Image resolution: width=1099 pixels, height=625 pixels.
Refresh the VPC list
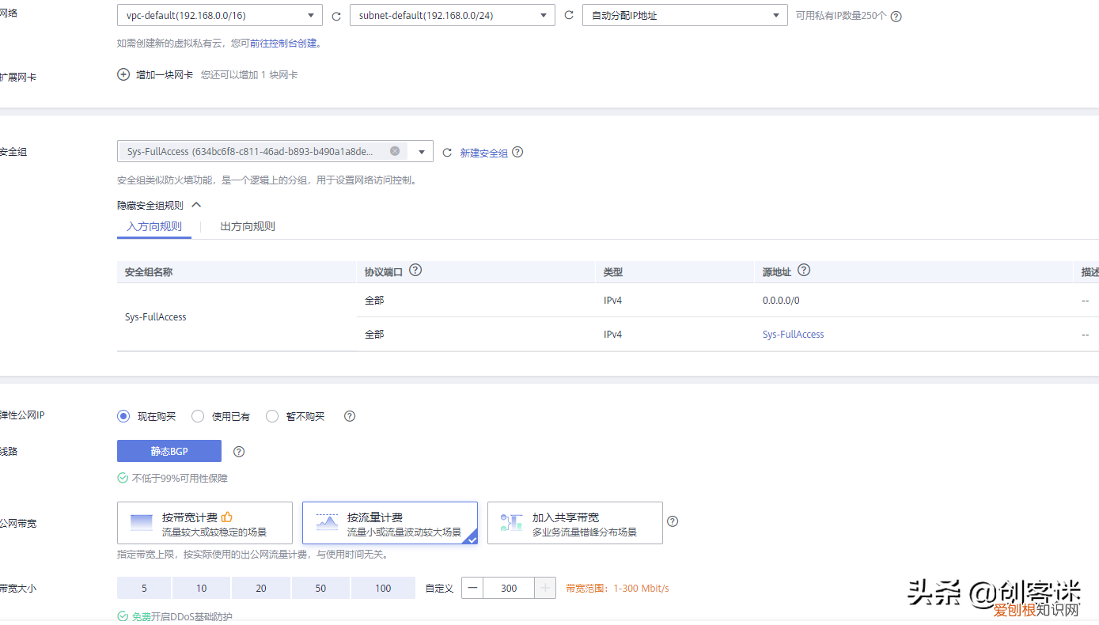click(336, 14)
